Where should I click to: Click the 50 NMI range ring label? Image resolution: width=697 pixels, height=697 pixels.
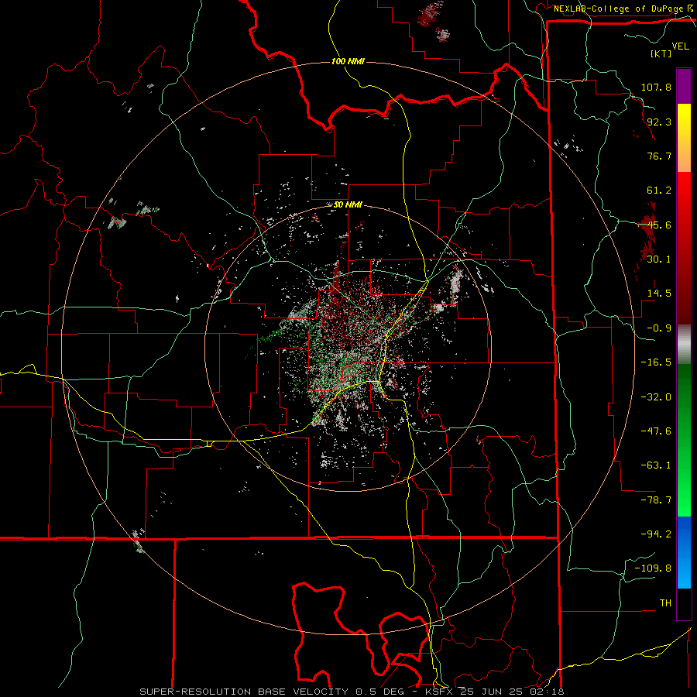pyautogui.click(x=348, y=205)
